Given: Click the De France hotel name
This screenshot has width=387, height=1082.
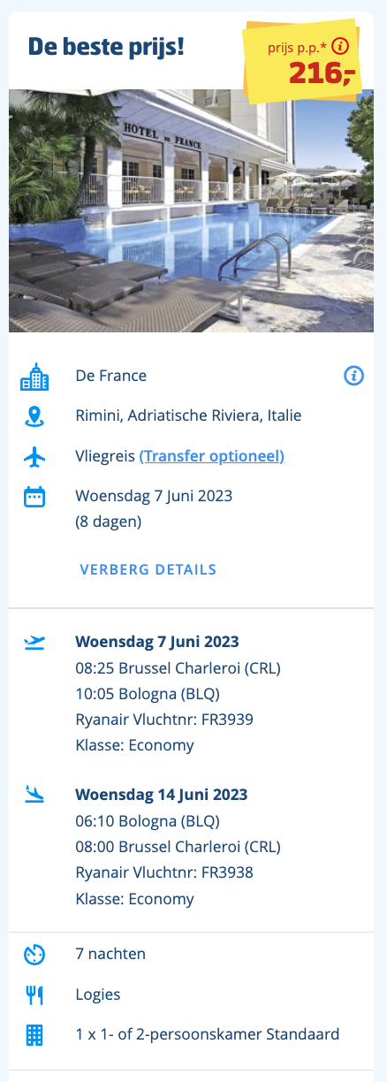Looking at the screenshot, I should [111, 377].
